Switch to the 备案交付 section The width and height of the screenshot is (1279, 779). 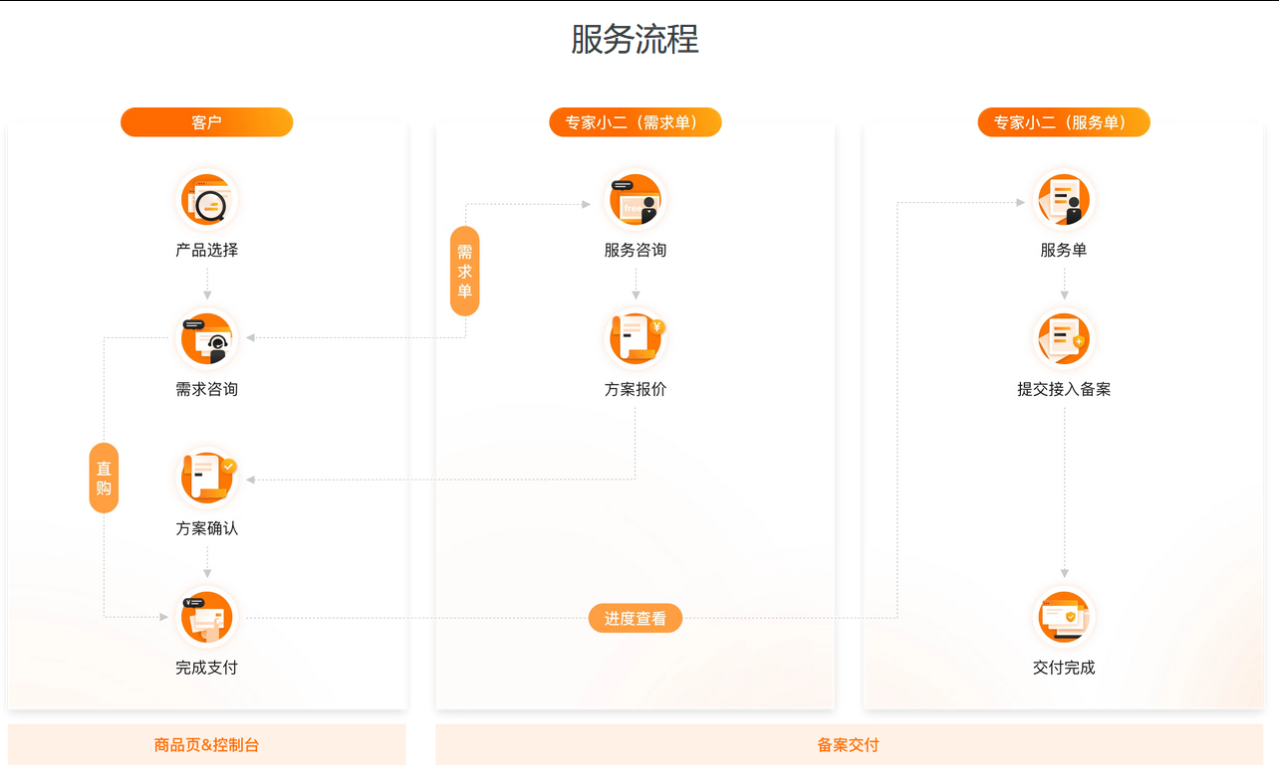848,744
